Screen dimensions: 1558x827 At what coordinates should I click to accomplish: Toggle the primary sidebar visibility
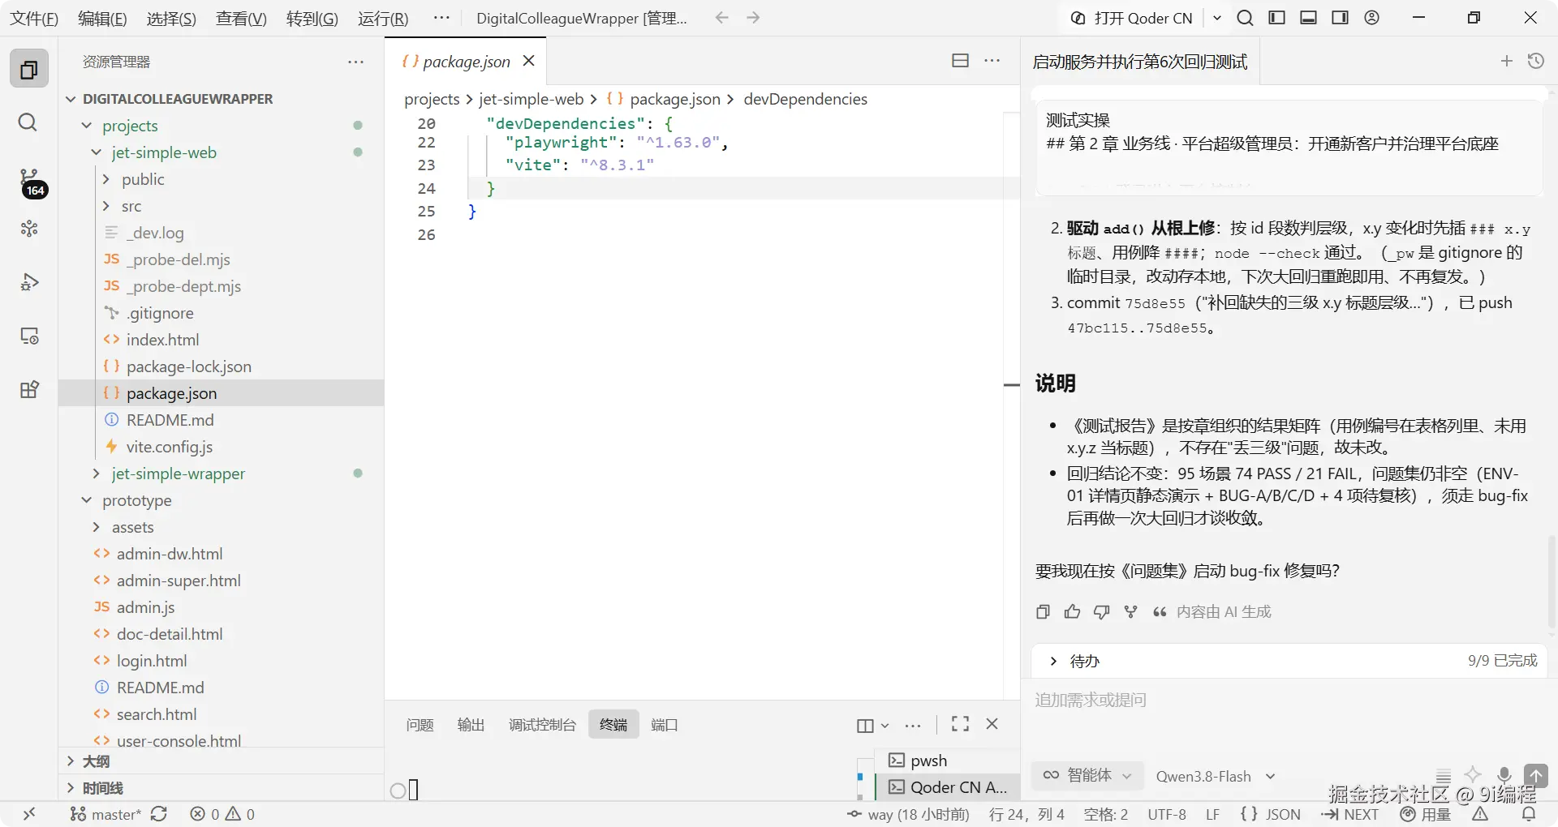coord(1277,18)
